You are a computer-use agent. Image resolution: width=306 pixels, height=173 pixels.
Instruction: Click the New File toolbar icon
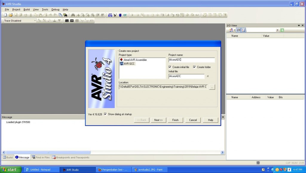(x=5, y=15)
